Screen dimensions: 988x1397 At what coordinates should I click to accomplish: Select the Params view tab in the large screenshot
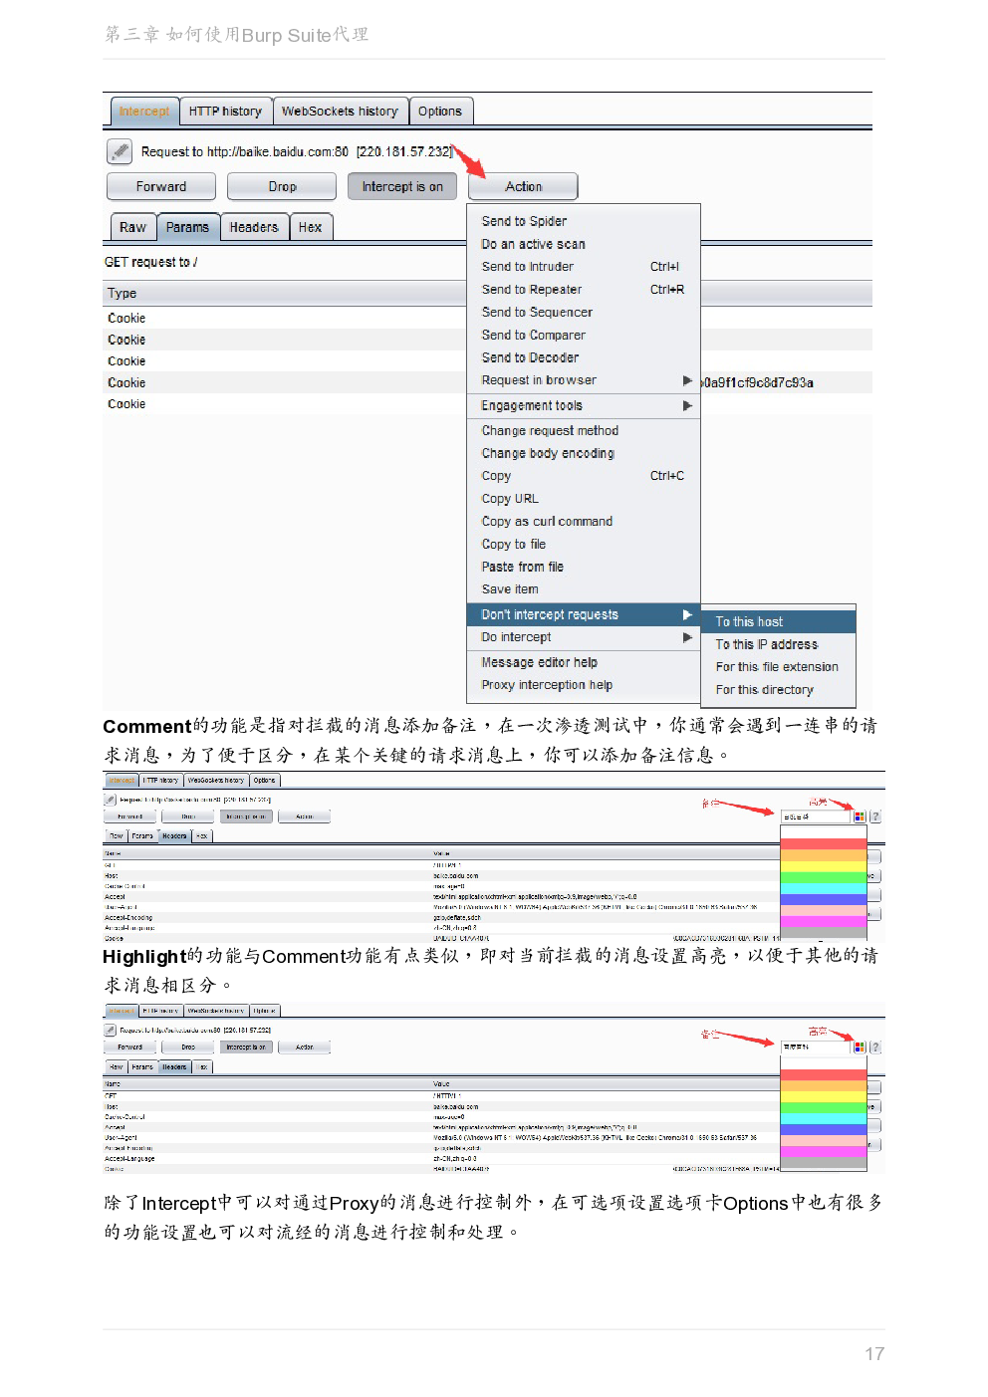[187, 227]
